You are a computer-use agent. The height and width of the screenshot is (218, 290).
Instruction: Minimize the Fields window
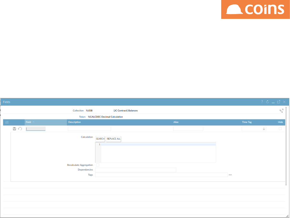point(273,102)
